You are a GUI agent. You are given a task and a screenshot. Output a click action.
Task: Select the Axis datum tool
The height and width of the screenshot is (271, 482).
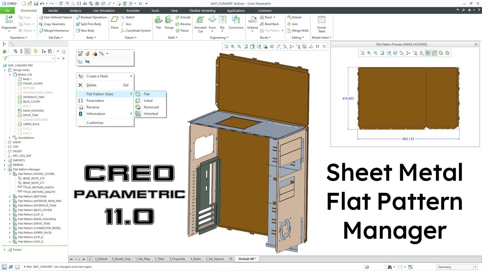point(126,24)
